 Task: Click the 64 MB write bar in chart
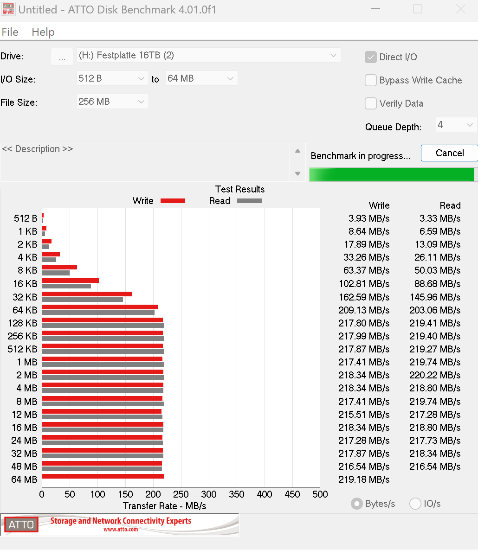click(x=103, y=476)
